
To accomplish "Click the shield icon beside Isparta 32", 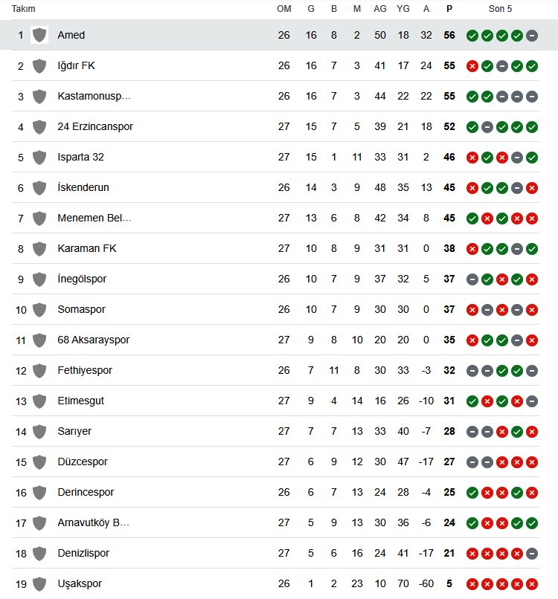I will 39,157.
